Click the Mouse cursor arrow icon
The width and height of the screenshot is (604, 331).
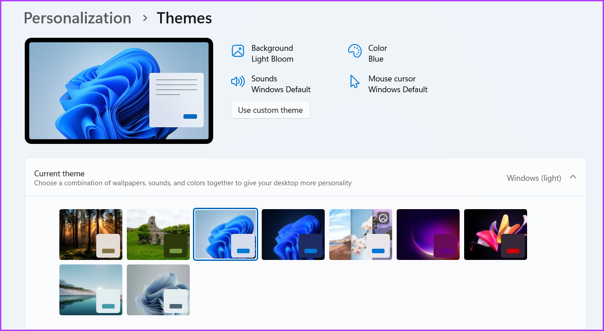[x=355, y=81]
